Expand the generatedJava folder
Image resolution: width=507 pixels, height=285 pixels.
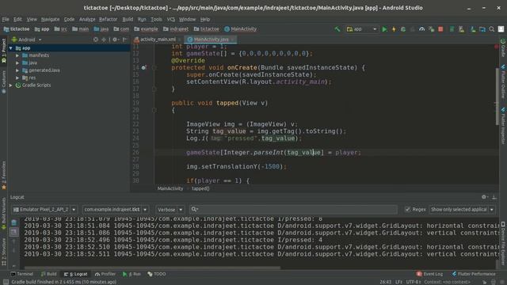(17, 70)
